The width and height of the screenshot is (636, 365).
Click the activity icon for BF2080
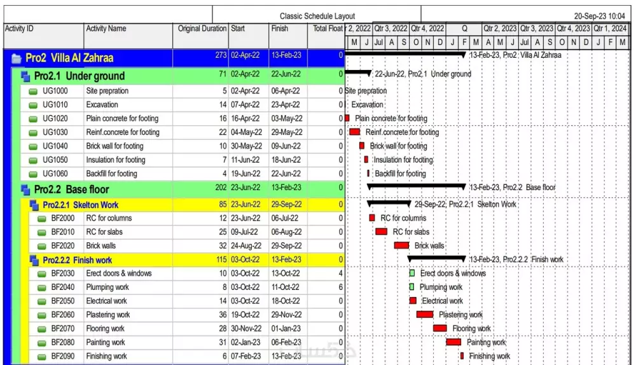coord(41,343)
